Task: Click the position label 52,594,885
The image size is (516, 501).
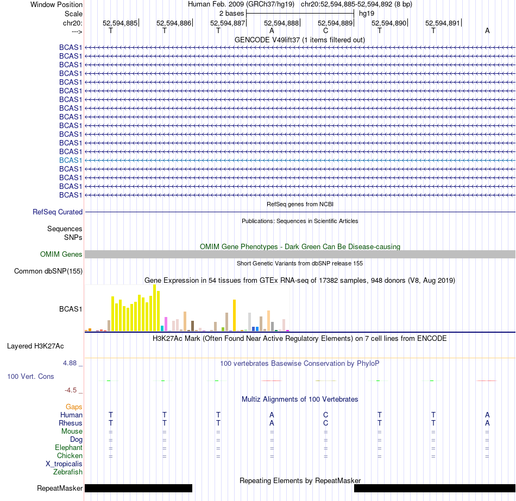Action: [120, 23]
